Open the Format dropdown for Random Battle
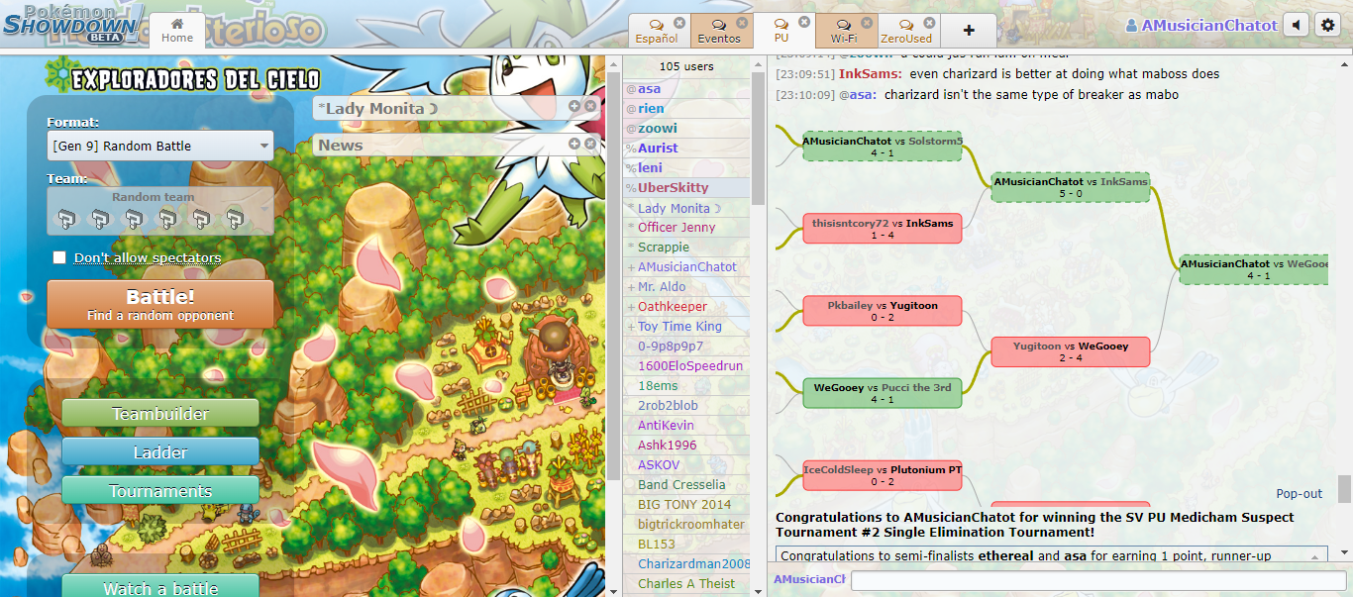1353x597 pixels. click(160, 146)
